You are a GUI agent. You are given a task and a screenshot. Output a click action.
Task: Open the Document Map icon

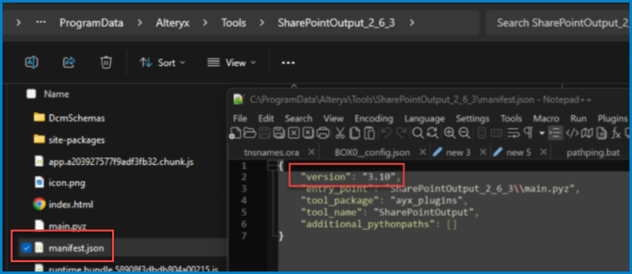[588, 133]
